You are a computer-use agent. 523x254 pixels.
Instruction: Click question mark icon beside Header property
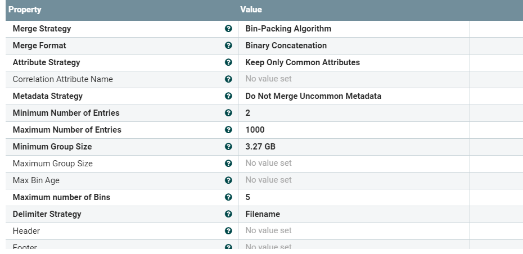pos(228,231)
